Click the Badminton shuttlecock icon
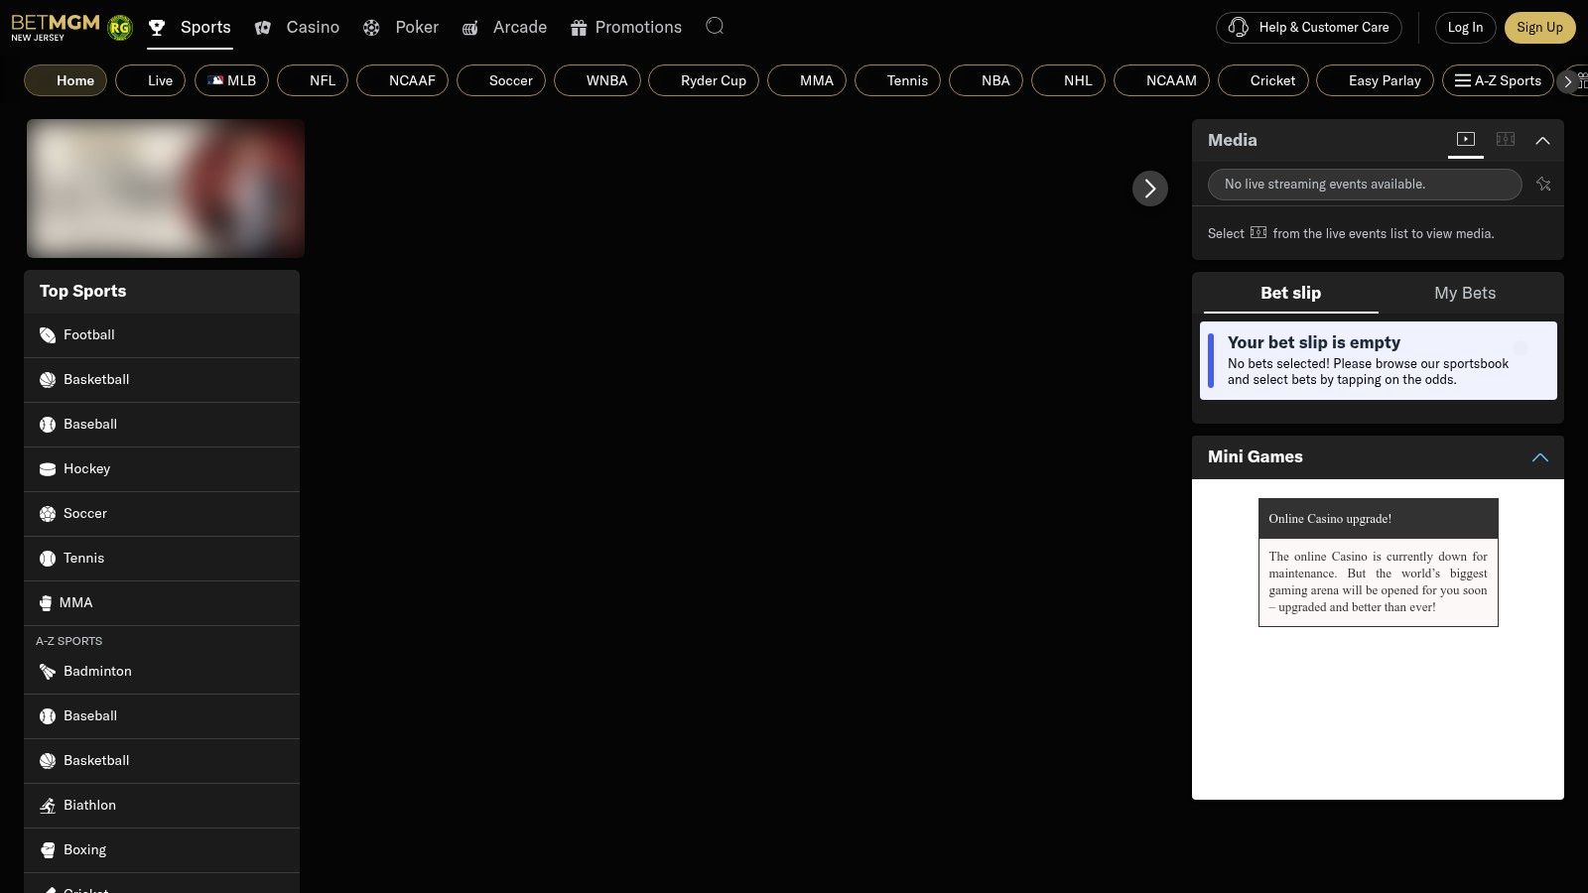 [48, 672]
